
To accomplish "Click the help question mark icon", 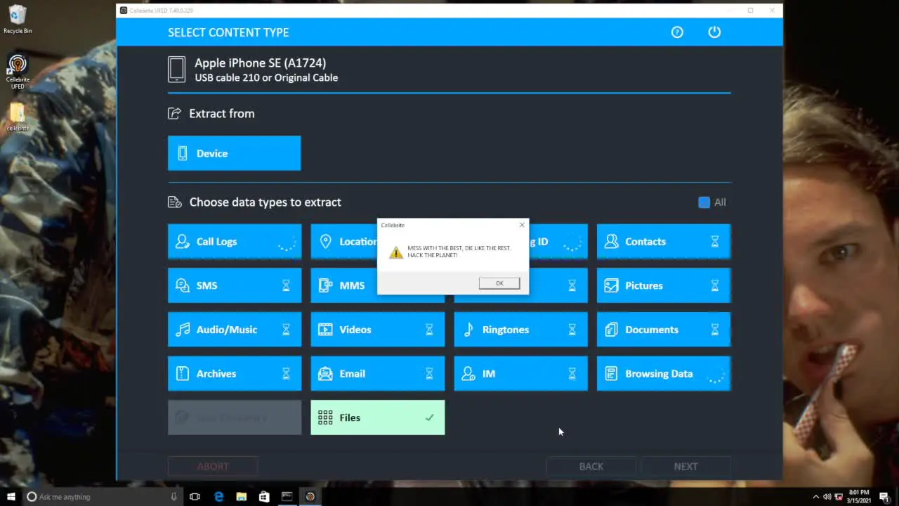I will 677,32.
